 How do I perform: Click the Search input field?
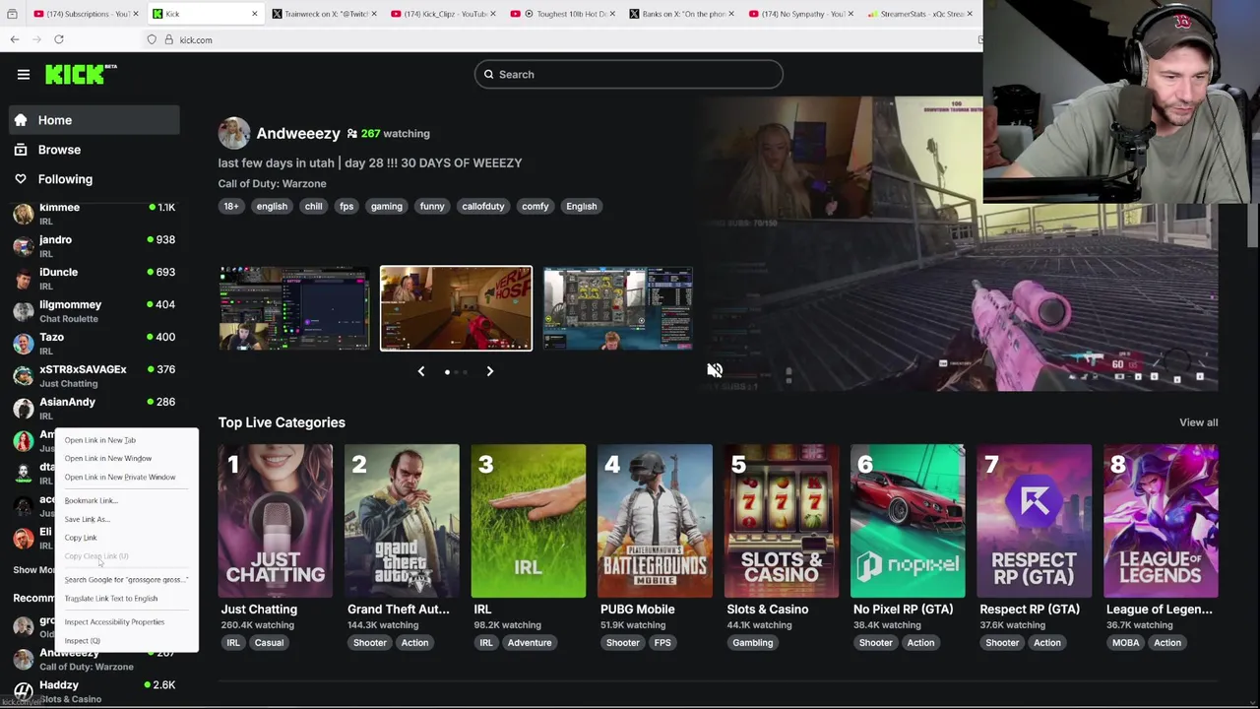coord(628,75)
